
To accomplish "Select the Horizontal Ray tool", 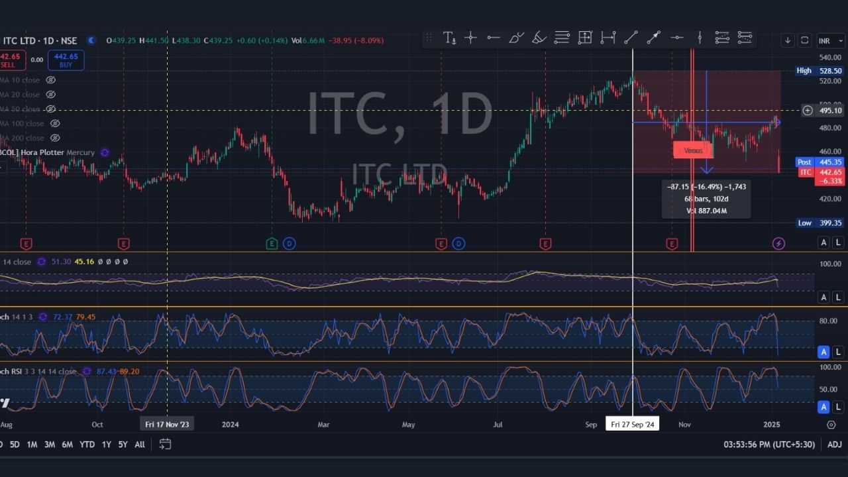I will (x=677, y=38).
